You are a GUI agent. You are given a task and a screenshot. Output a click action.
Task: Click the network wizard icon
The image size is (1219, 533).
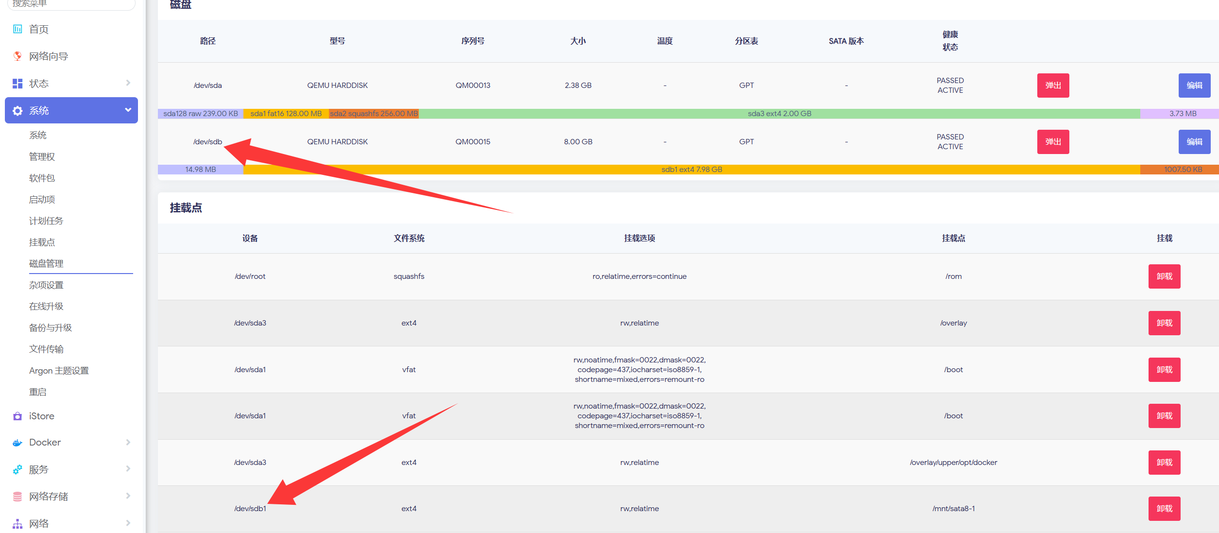click(x=17, y=56)
